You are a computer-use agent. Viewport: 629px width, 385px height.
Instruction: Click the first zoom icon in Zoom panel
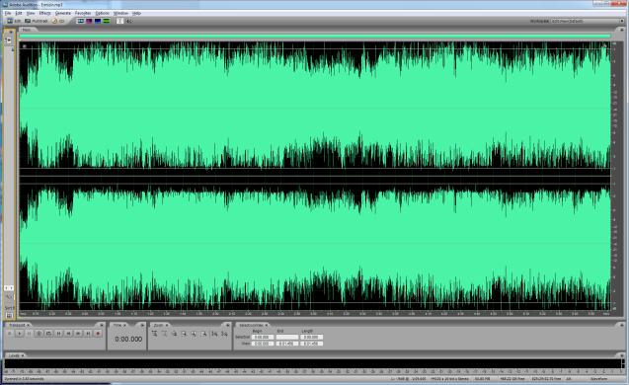click(155, 334)
